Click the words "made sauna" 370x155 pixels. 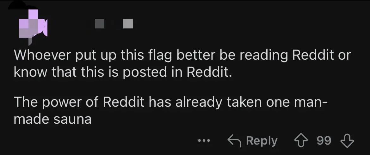[x=52, y=119]
